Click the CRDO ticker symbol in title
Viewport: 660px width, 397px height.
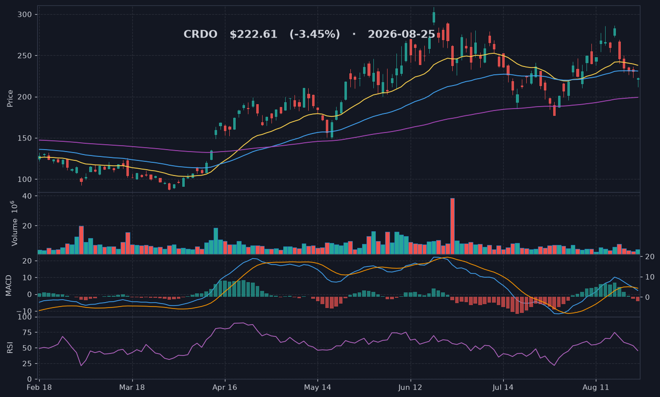[x=200, y=35]
